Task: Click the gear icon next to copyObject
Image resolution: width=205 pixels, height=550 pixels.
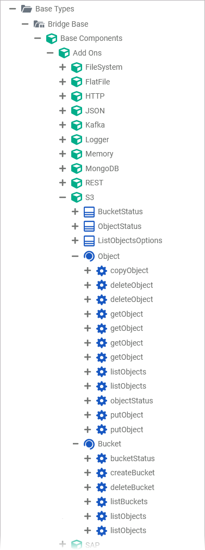Action: point(102,270)
